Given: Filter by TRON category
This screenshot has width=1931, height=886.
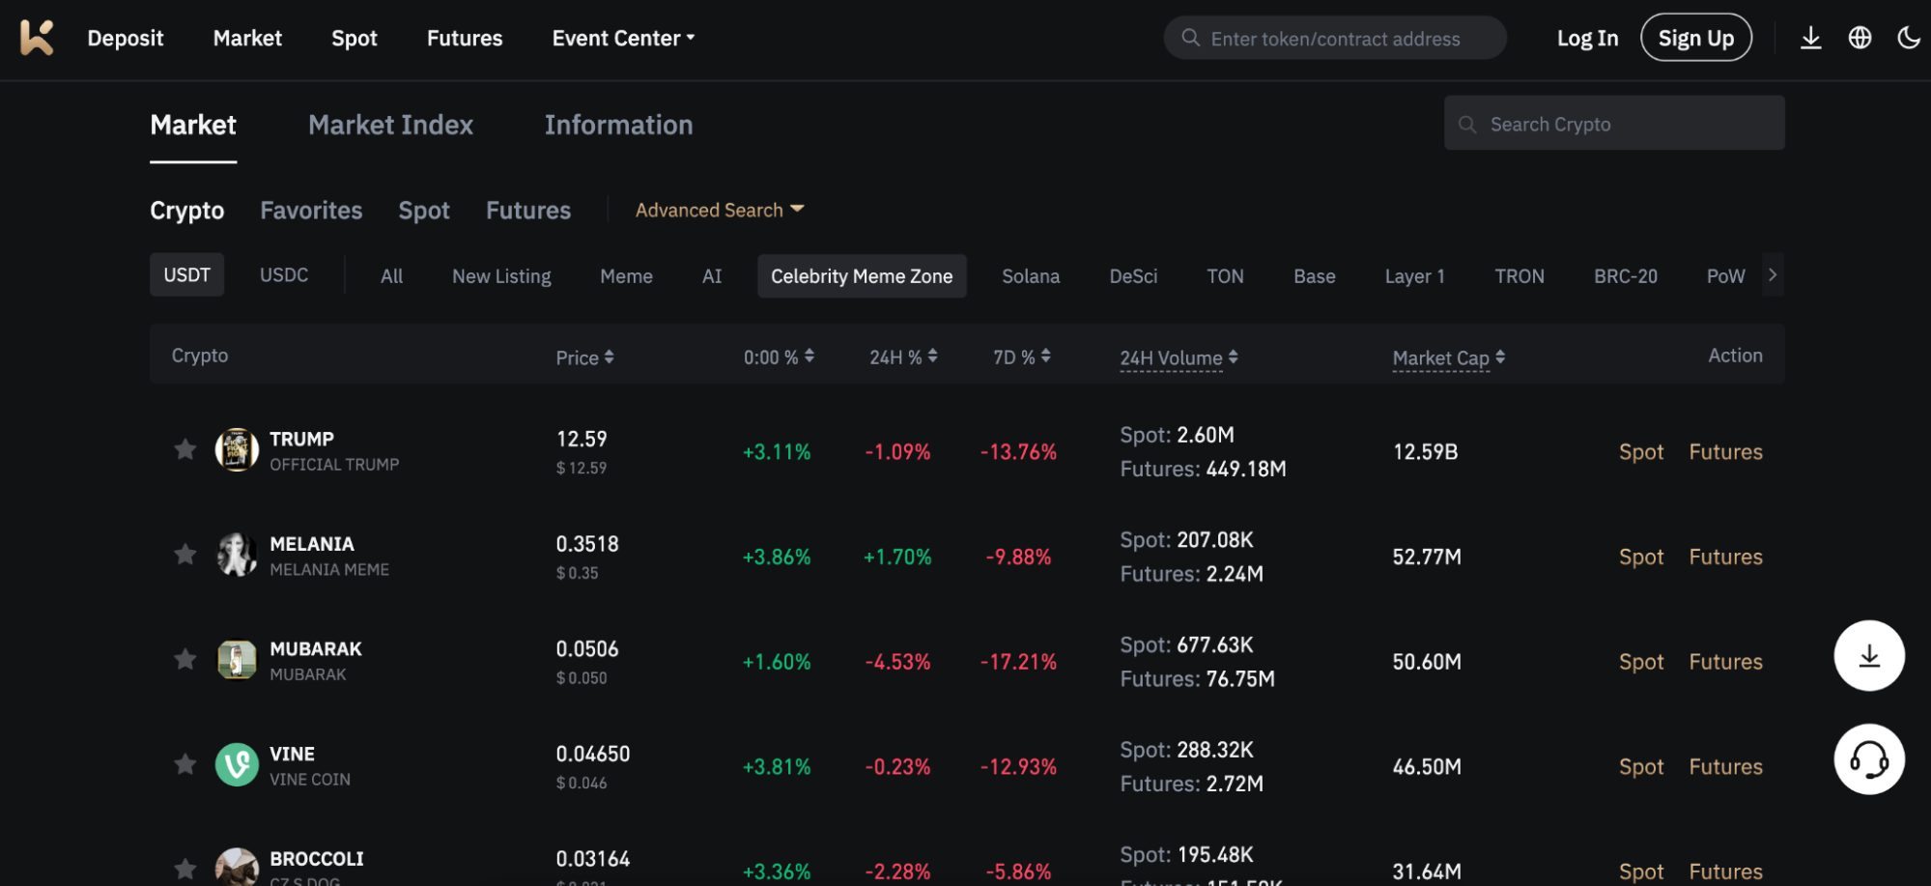Looking at the screenshot, I should [x=1519, y=276].
